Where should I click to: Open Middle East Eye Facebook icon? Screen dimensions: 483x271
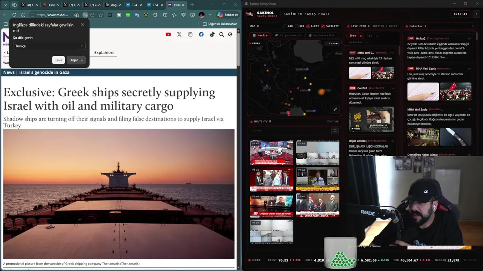(x=201, y=34)
